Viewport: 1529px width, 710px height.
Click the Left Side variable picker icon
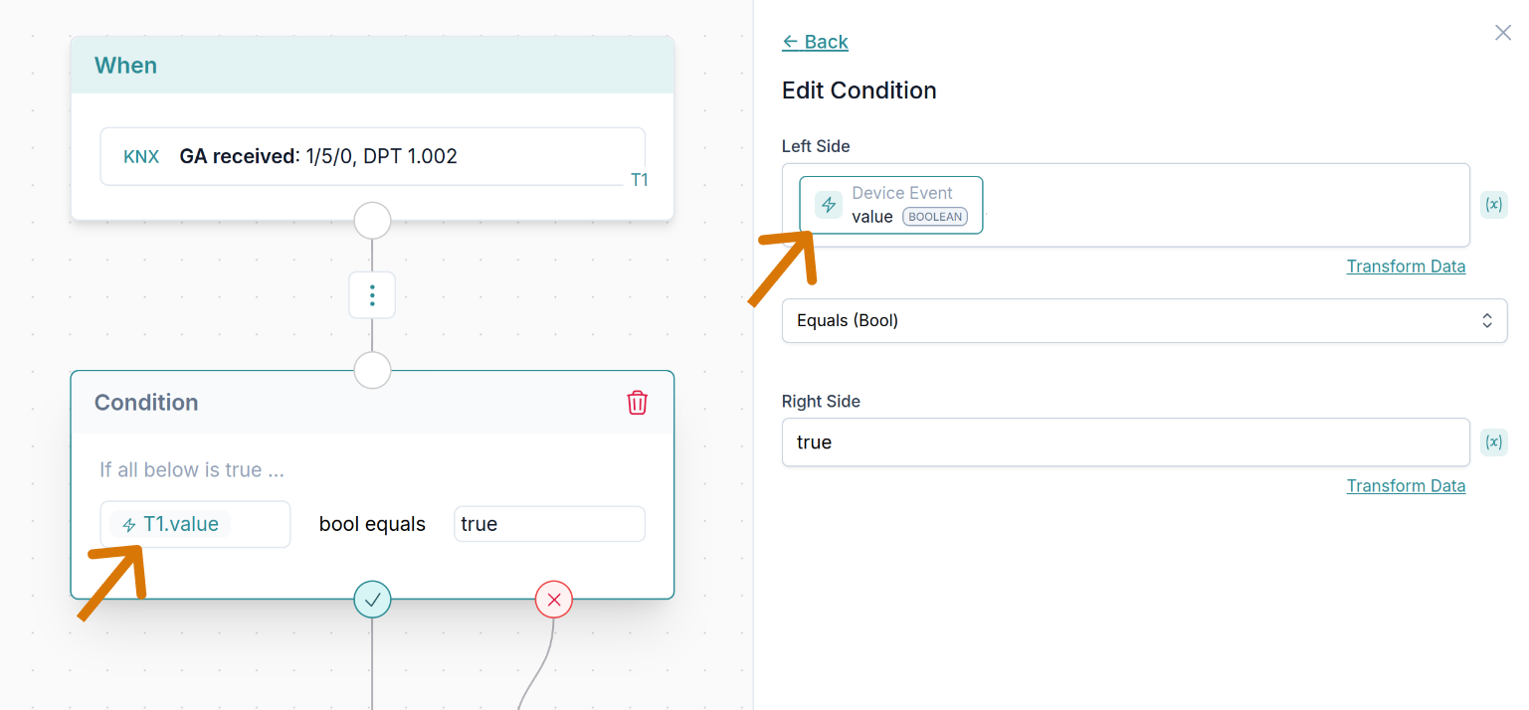1493,205
